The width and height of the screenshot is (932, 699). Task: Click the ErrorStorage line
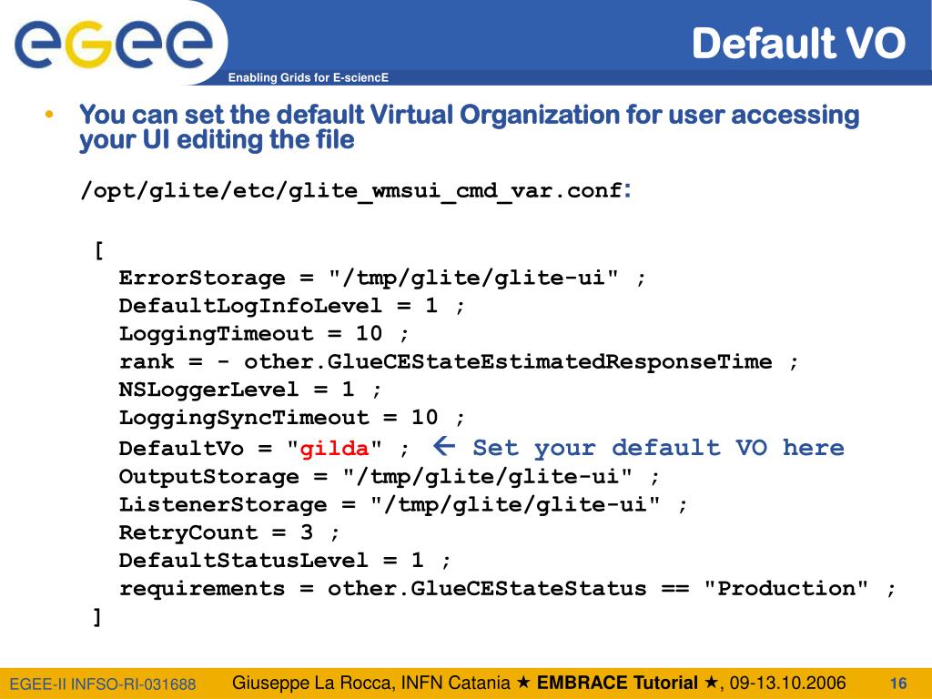[x=382, y=278]
